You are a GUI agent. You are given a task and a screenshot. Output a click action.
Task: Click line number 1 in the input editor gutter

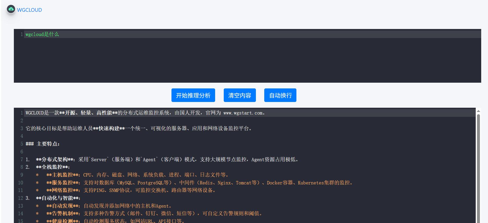click(22, 34)
